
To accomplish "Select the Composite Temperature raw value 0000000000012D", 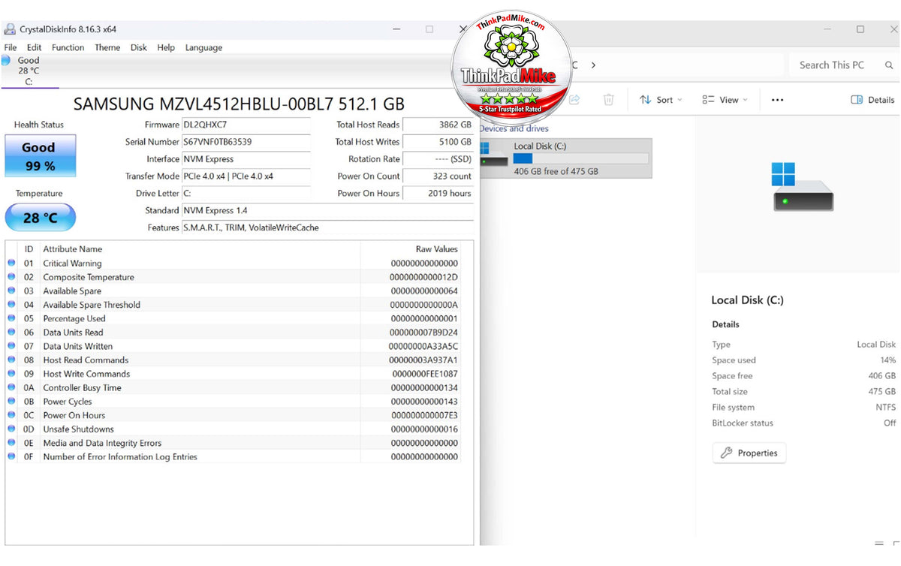I will tap(423, 277).
